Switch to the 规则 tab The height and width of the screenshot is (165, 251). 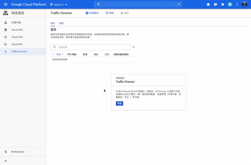pyautogui.click(x=61, y=23)
